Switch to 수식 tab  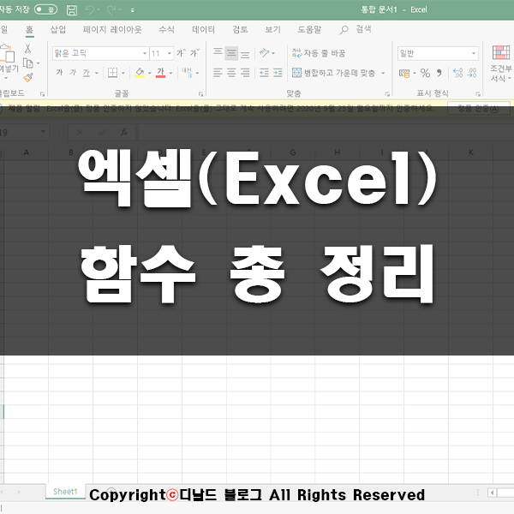point(166,29)
